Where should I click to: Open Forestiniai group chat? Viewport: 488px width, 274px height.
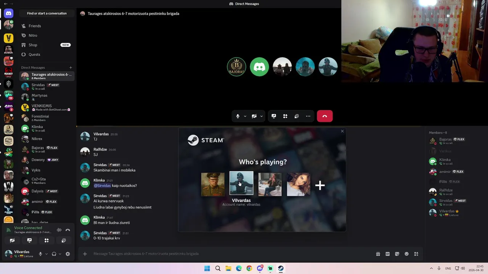coord(47,118)
